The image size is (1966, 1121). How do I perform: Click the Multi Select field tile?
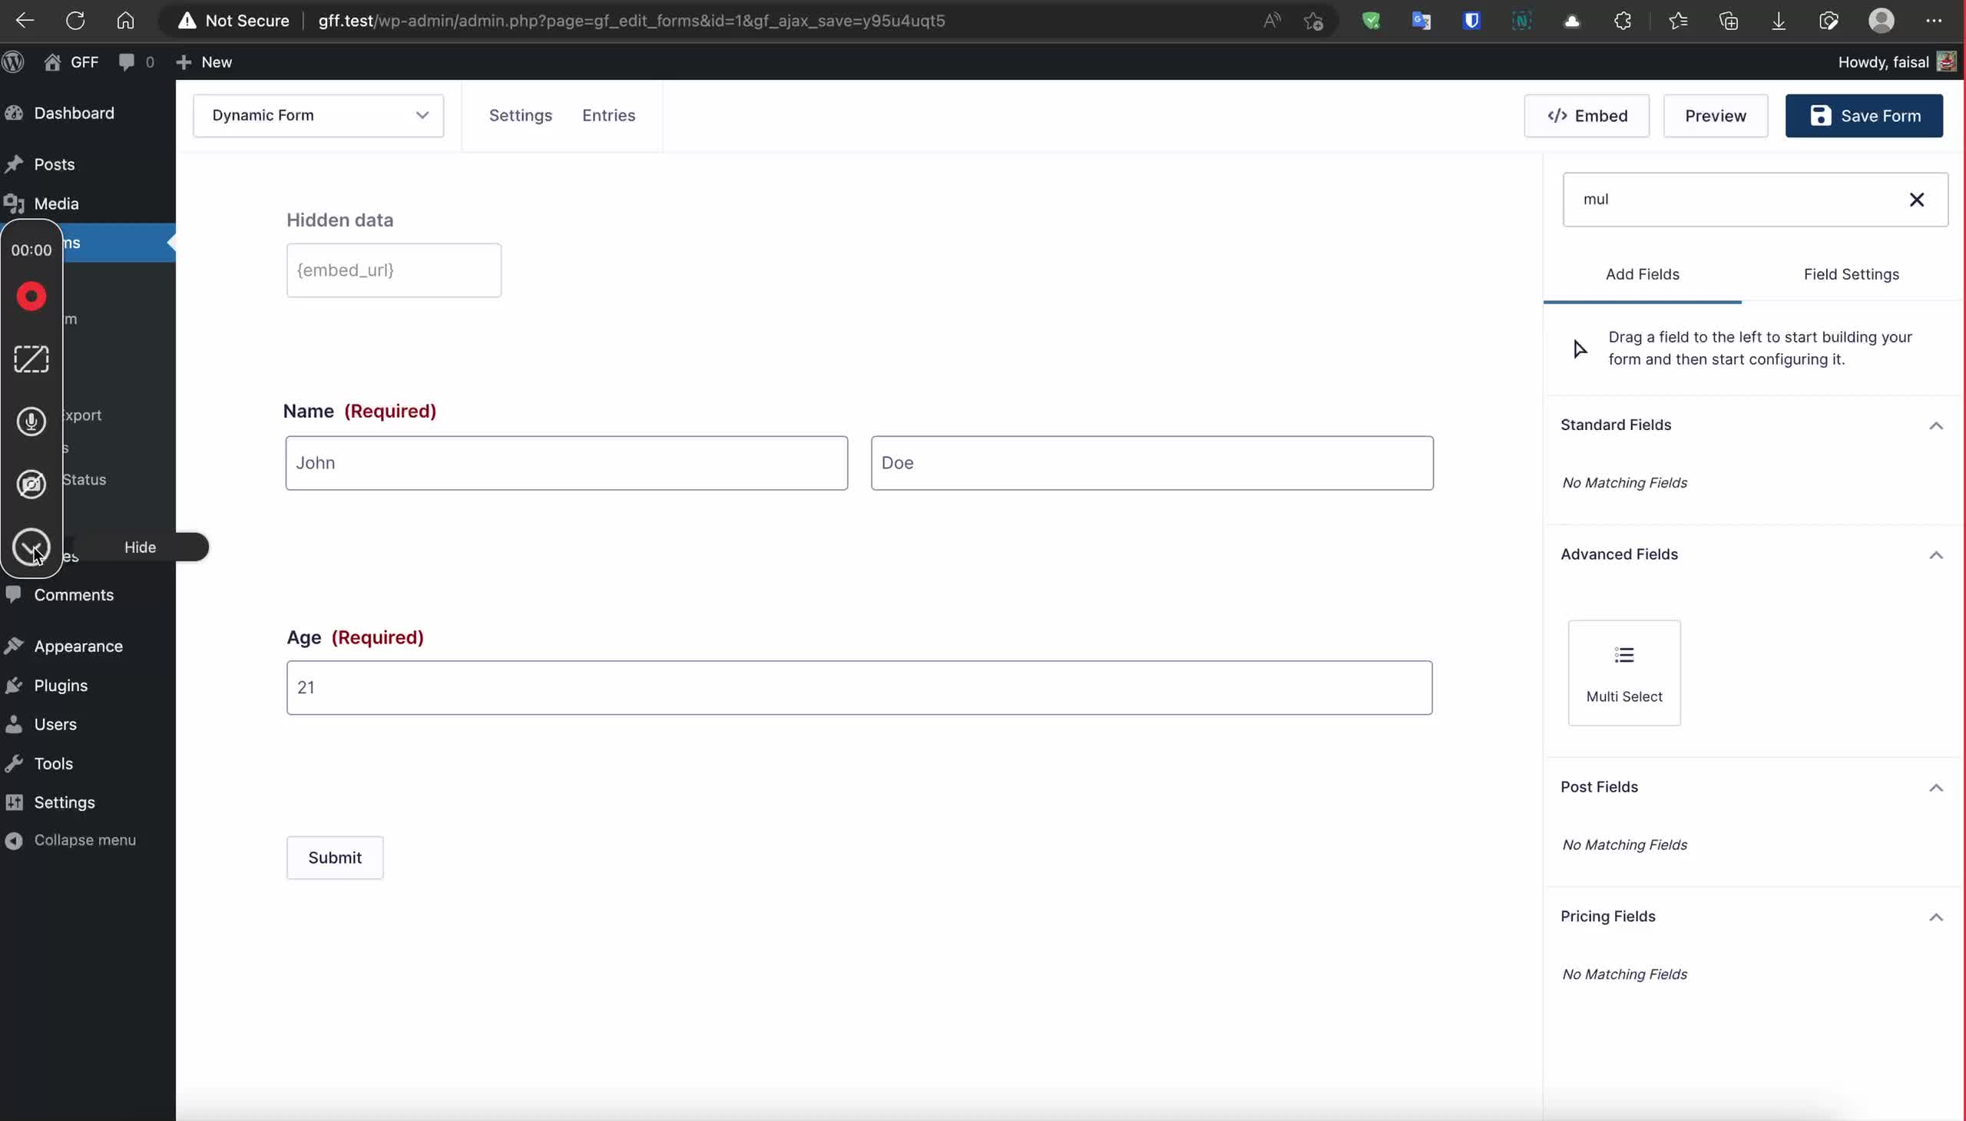1623,672
